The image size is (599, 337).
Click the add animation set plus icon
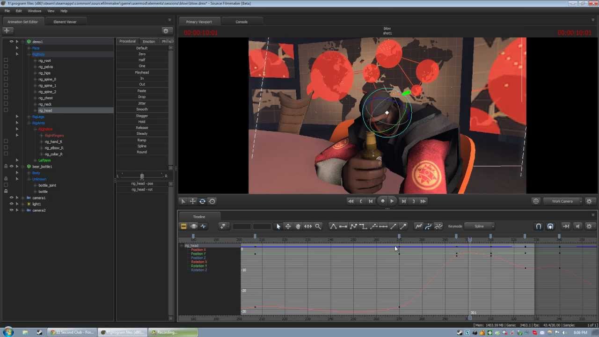7,30
